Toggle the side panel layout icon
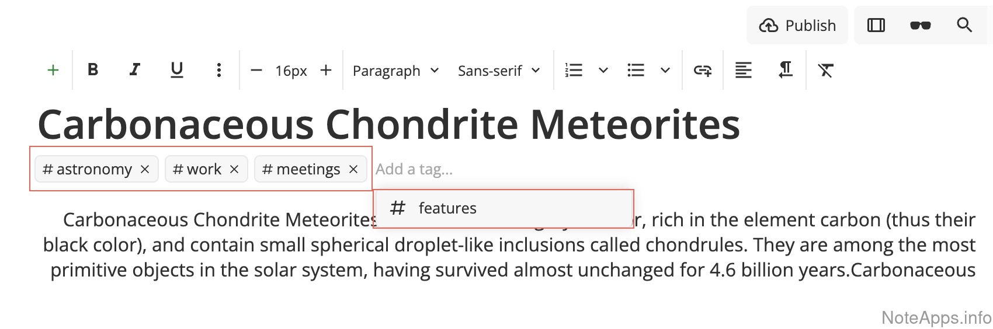 coord(876,25)
